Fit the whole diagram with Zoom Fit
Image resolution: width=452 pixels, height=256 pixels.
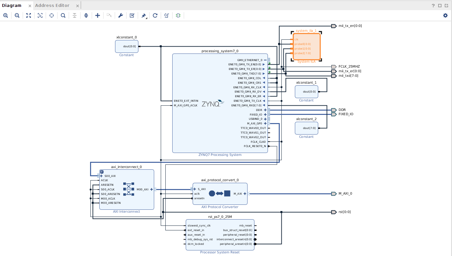[29, 15]
